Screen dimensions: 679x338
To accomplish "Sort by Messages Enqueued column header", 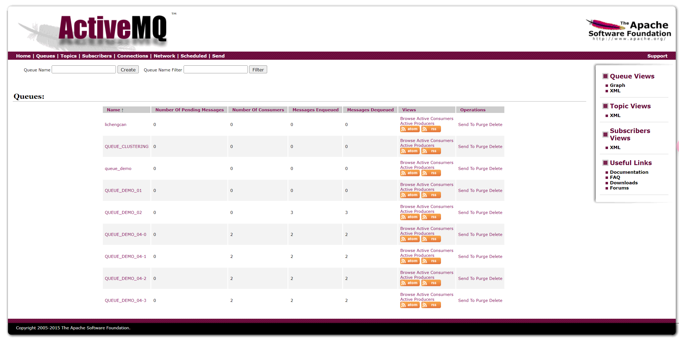I will pyautogui.click(x=315, y=110).
